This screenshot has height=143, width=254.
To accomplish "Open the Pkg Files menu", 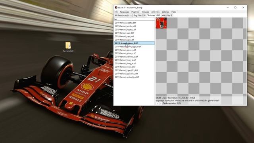I will tap(135, 12).
